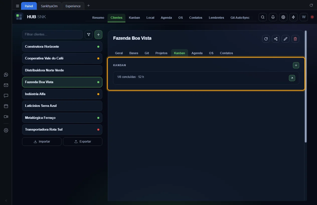Open WhatsApp from the left sidebar
This screenshot has height=205, width=317.
(6, 75)
